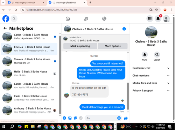This screenshot has height=130, width=175.
Task: Send a thumbs-up like
Action: pyautogui.click(x=126, y=118)
